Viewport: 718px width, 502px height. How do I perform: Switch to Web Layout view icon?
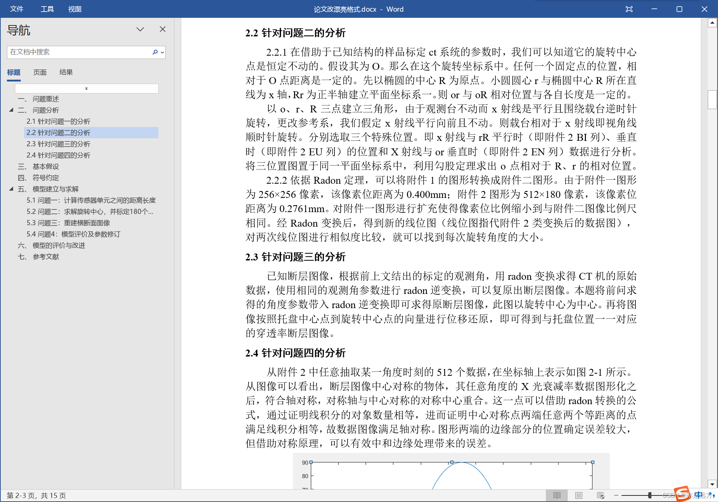click(x=600, y=495)
